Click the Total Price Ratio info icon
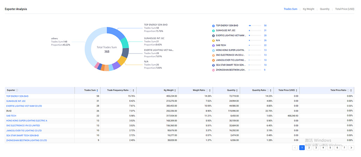This screenshot has height=157, width=361. [348, 90]
